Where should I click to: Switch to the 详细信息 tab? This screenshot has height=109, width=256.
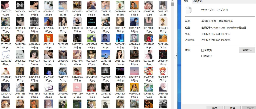[x=197, y=1]
